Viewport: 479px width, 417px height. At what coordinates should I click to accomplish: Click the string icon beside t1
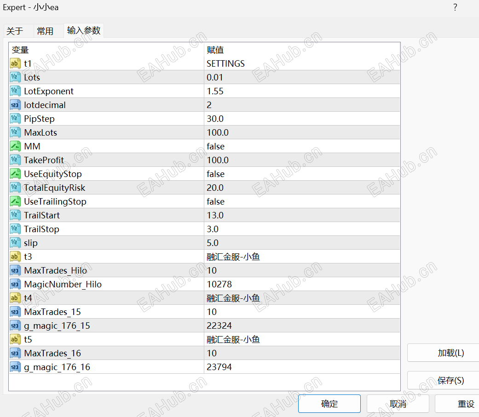click(x=15, y=63)
